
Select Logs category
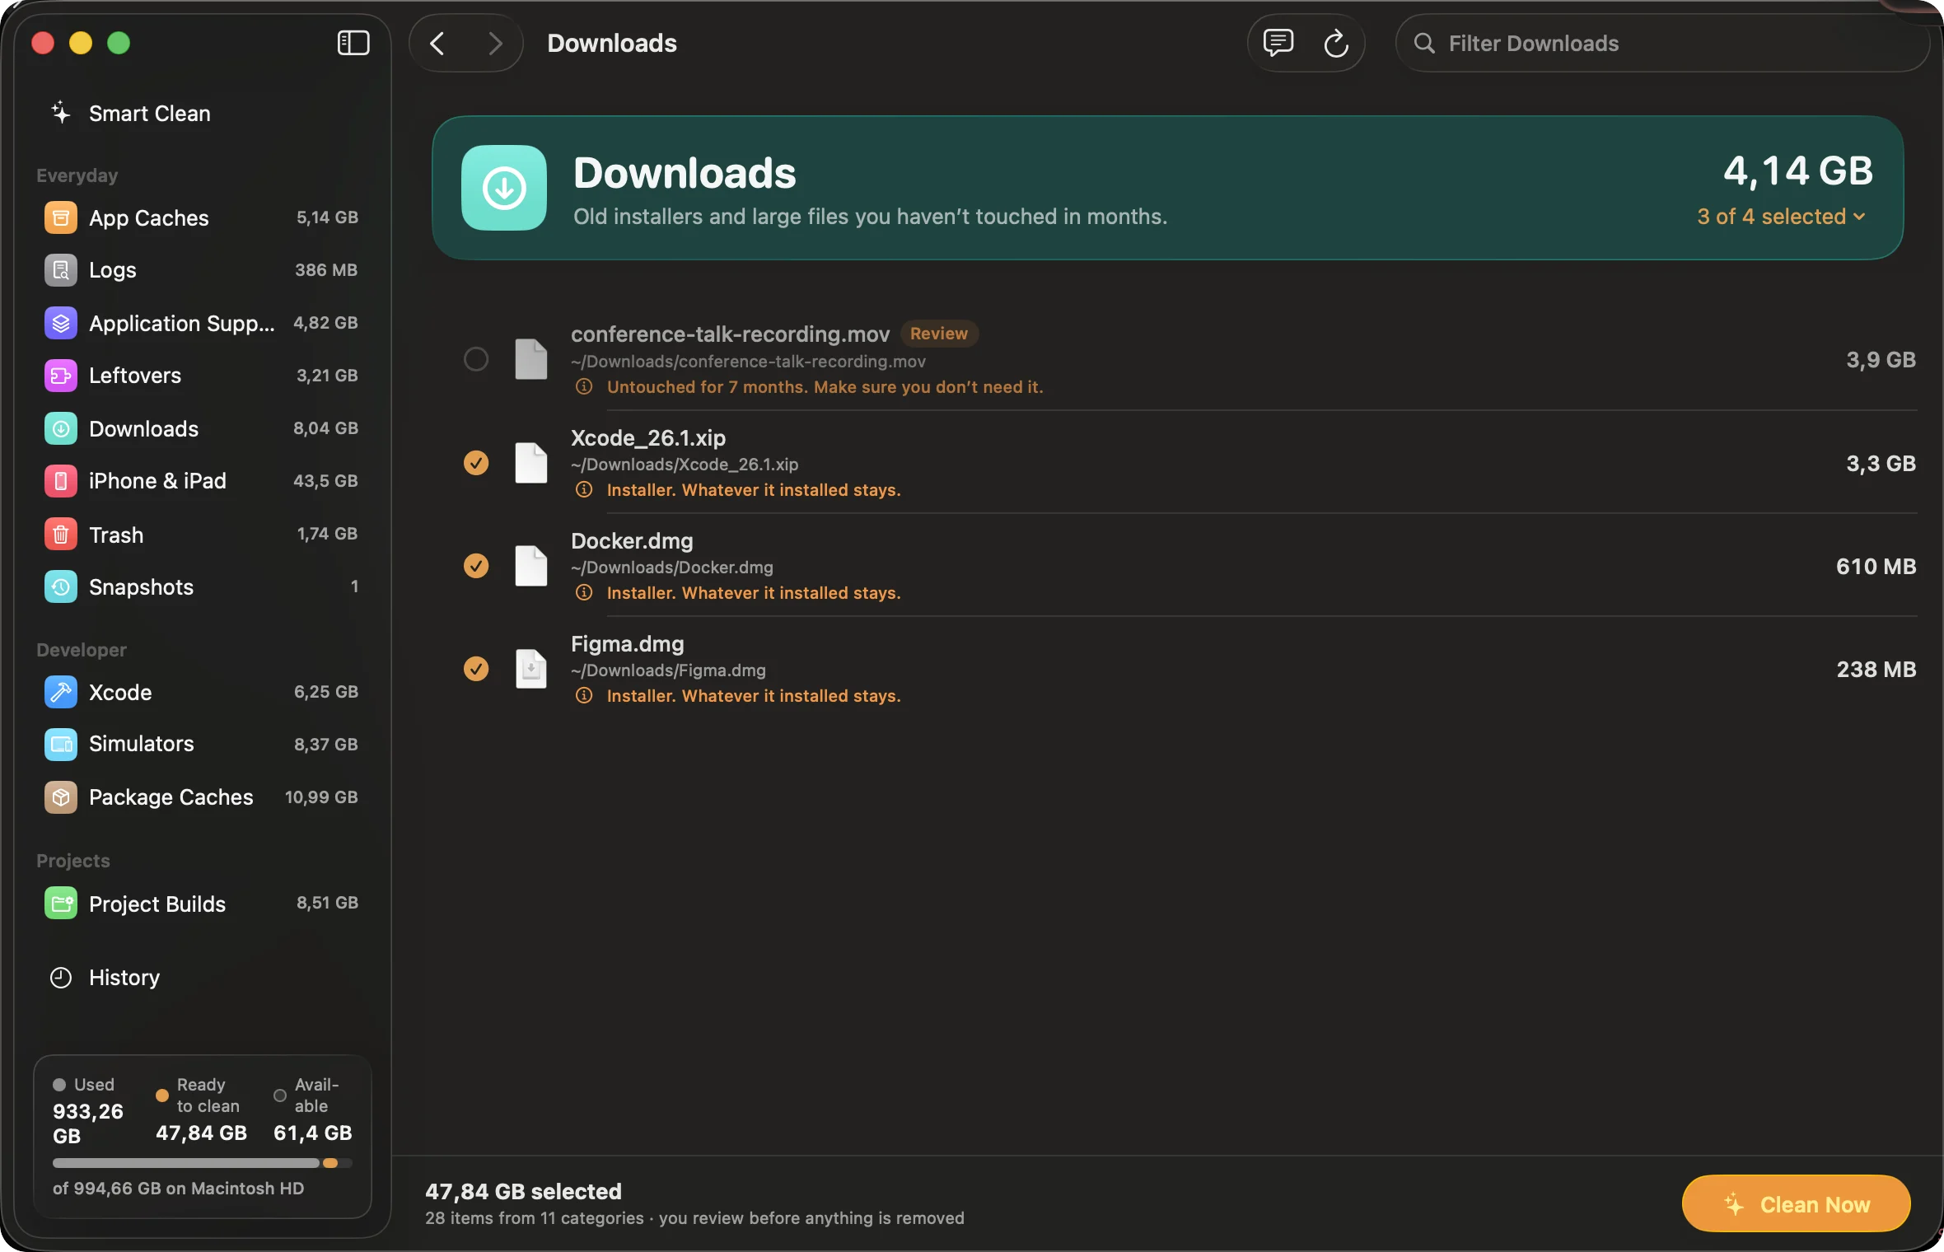[x=201, y=270]
